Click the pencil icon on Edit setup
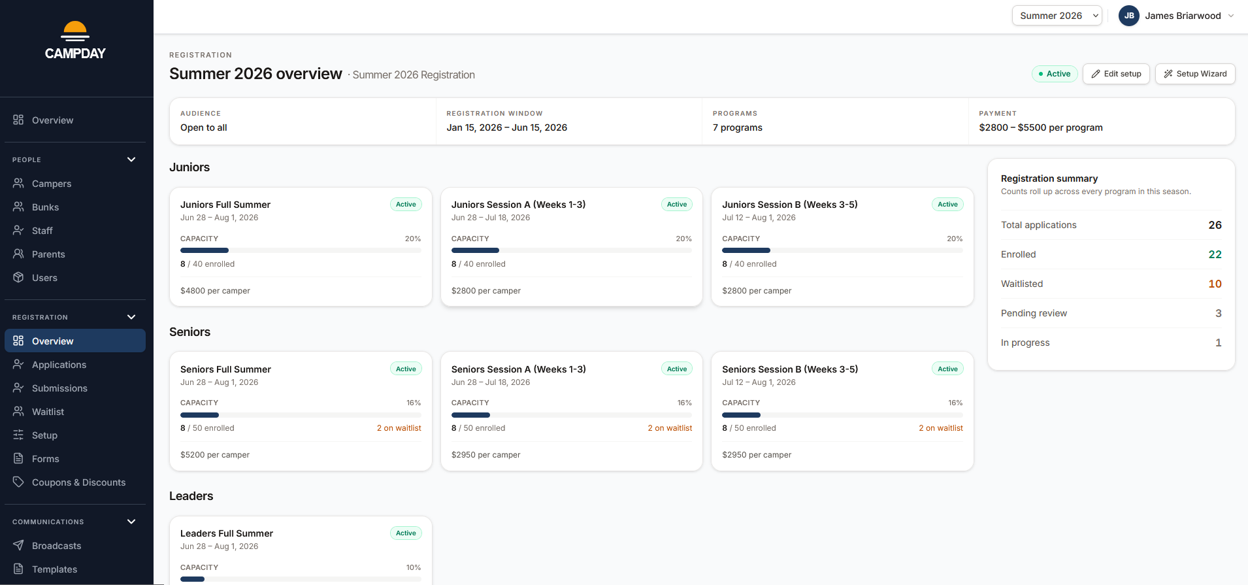Viewport: 1248px width, 585px height. pos(1096,74)
